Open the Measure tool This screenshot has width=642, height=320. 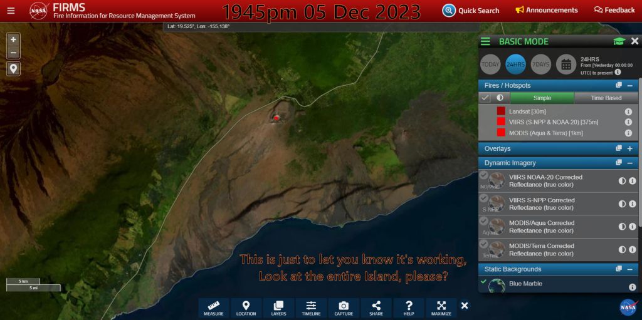click(x=213, y=307)
